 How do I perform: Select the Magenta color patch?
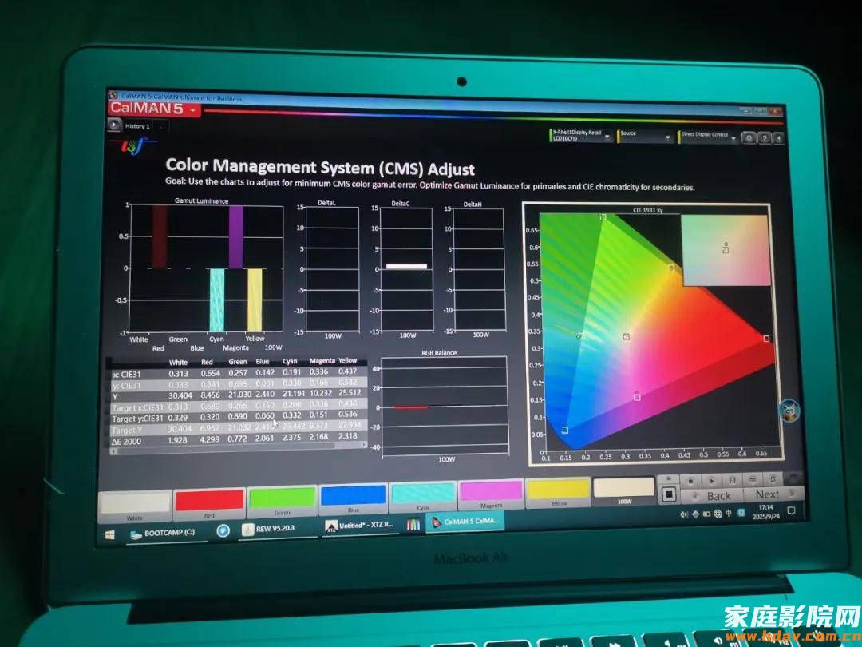[490, 494]
